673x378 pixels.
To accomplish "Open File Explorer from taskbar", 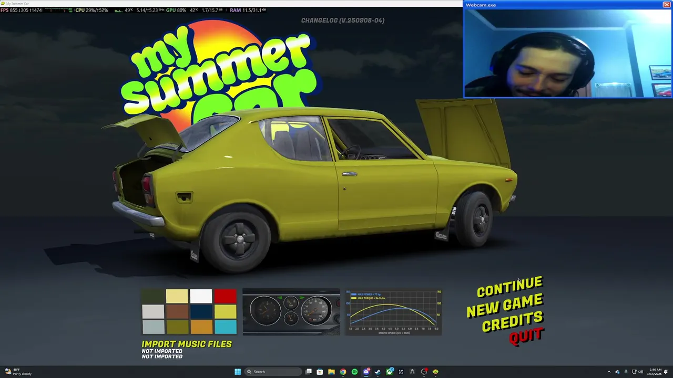I will (331, 372).
